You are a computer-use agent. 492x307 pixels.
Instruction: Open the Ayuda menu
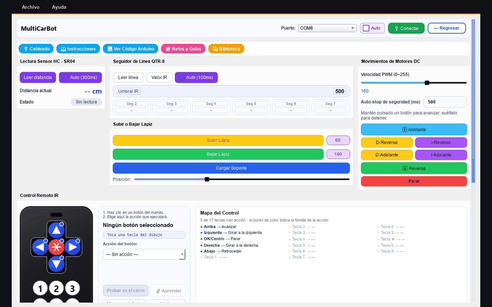point(59,7)
